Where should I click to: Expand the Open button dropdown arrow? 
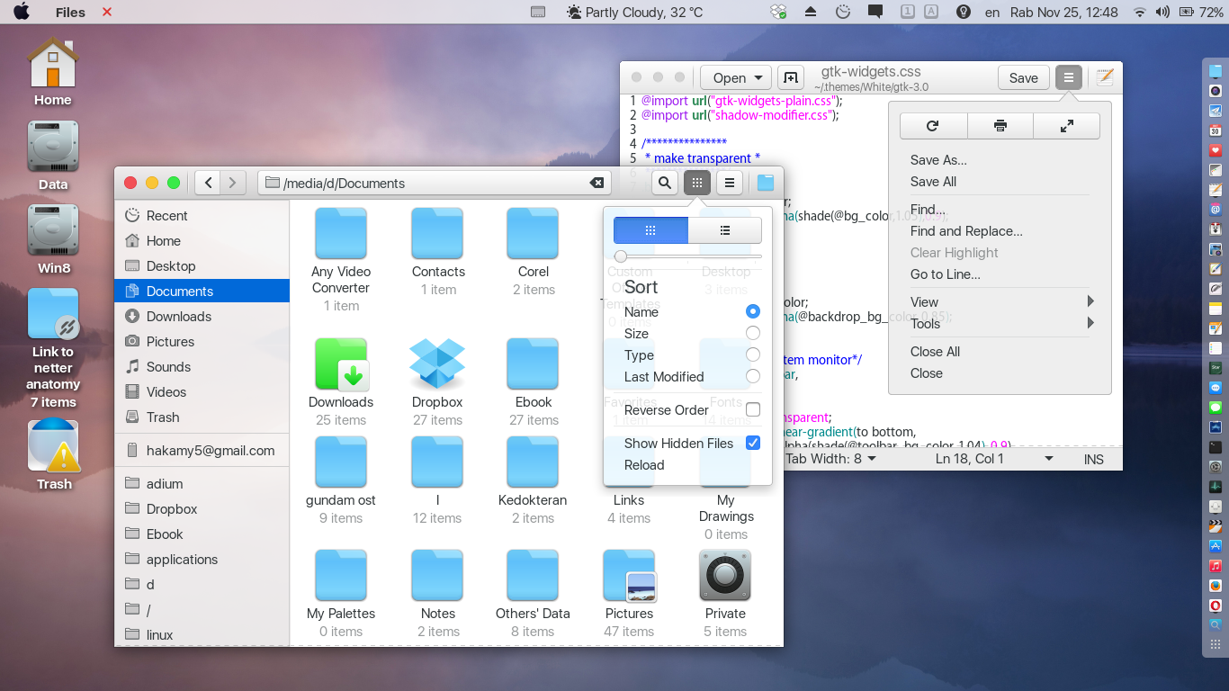[758, 77]
